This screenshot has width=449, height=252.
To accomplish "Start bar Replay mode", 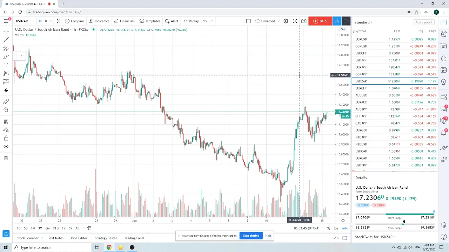I will tap(191, 21).
